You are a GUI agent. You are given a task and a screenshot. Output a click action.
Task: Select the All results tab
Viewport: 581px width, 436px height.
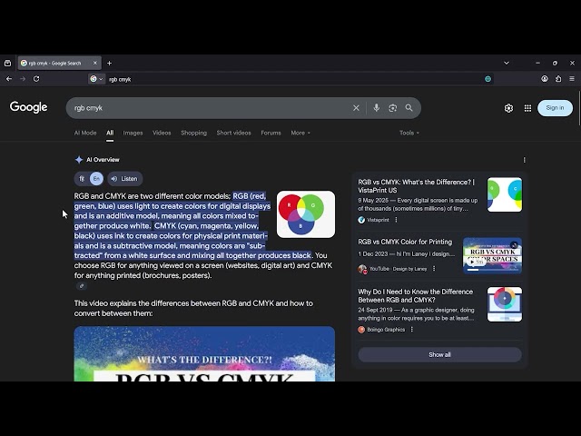click(110, 133)
